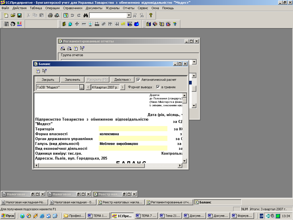293x220 pixels.
Task: Click the ellipsis button next to ТзОВ Модест
Action: pos(82,87)
